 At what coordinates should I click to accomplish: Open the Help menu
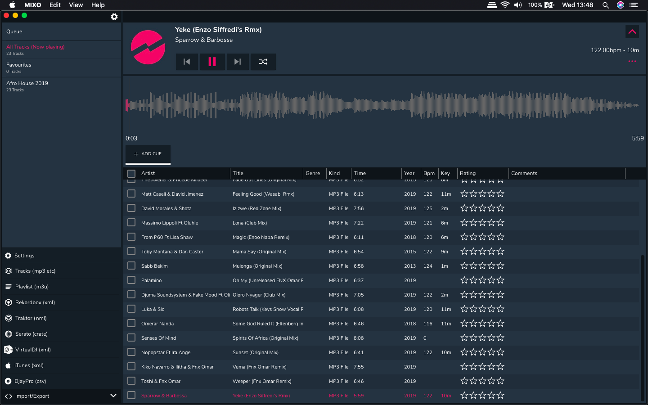(x=98, y=5)
